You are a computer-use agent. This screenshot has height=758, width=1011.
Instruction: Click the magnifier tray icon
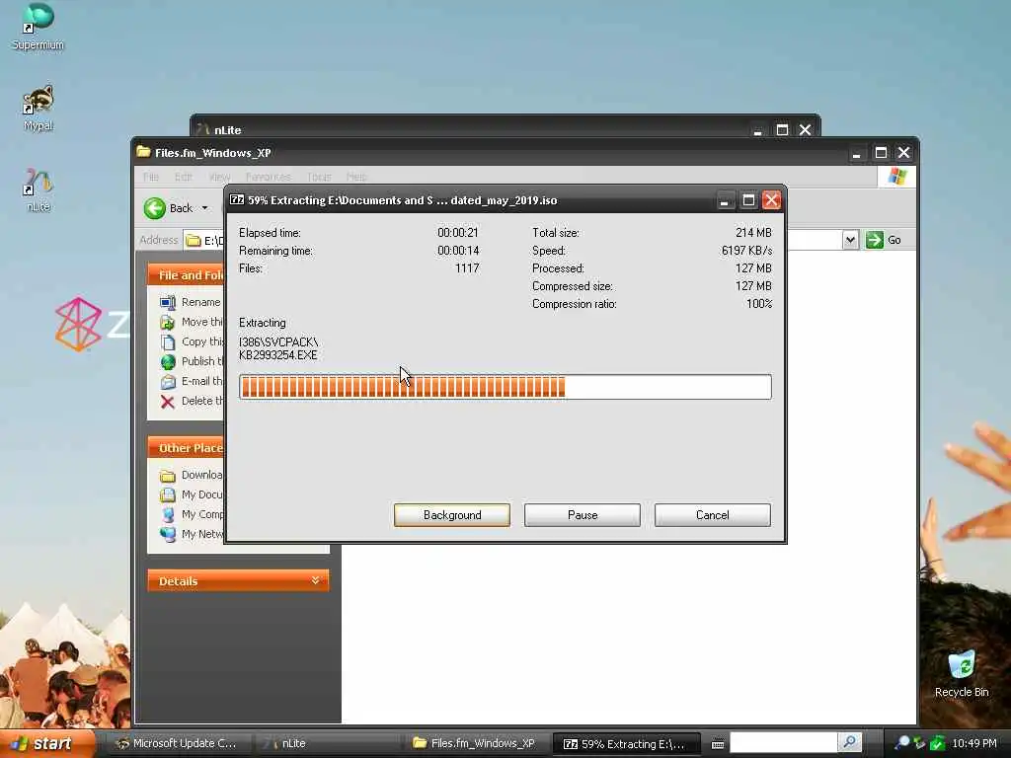pyautogui.click(x=902, y=743)
